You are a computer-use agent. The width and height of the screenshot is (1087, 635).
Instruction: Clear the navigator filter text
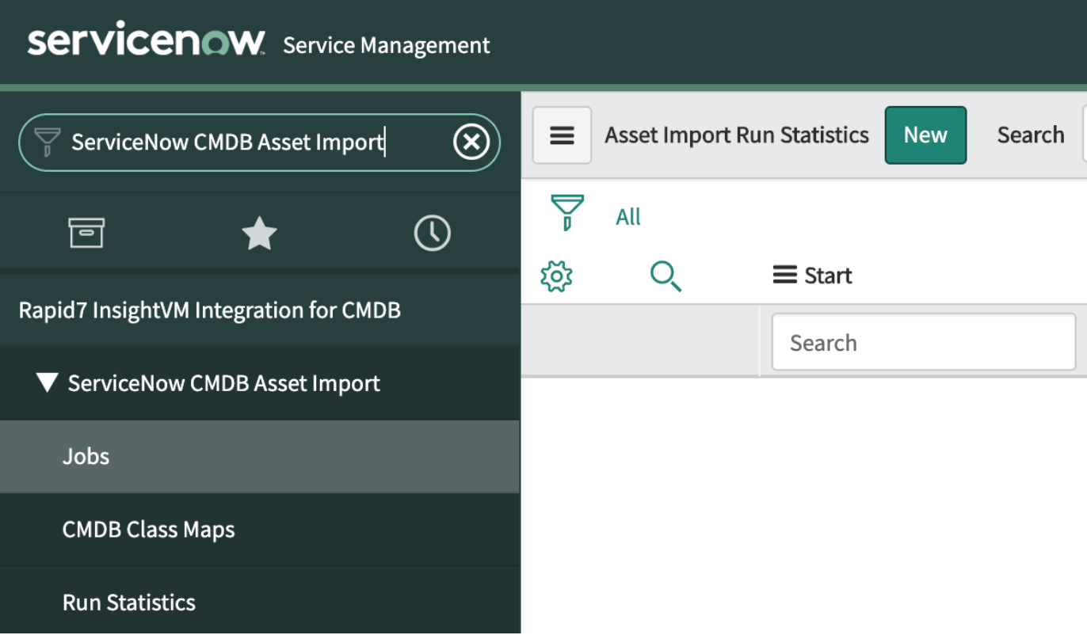coord(471,143)
